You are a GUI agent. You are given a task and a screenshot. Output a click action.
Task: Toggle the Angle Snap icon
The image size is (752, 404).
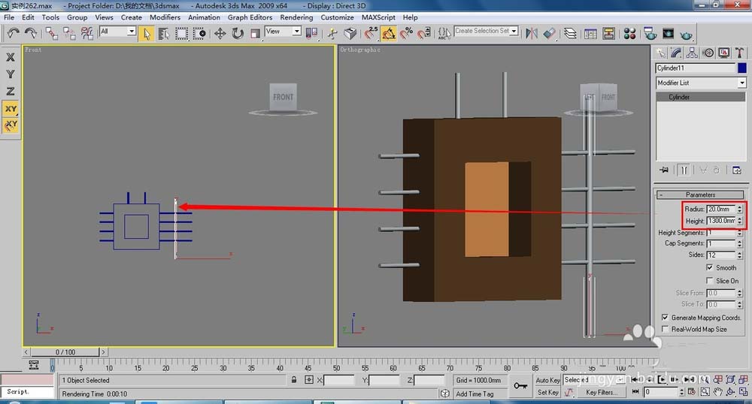tap(389, 33)
